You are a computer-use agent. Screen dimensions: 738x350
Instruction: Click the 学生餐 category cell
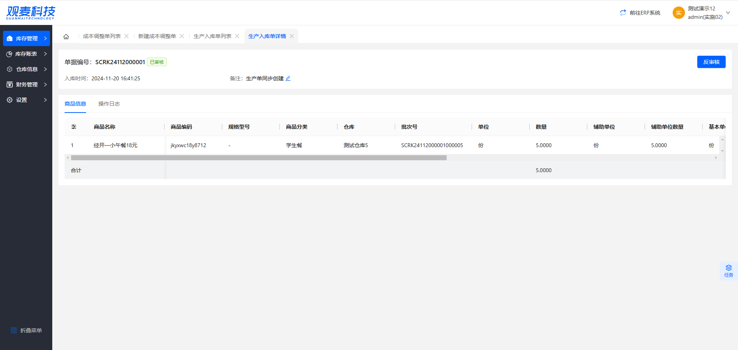click(294, 145)
